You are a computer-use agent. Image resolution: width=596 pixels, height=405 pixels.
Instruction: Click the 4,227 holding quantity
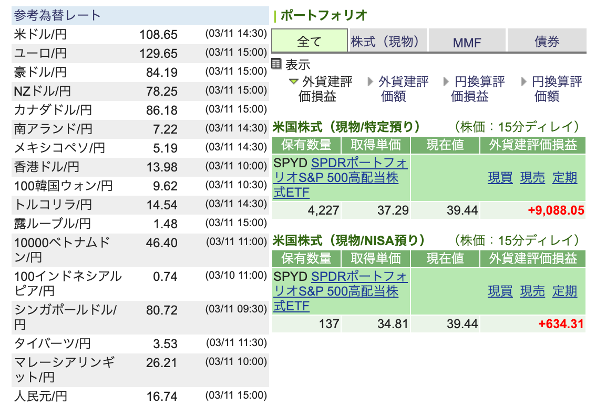323,210
